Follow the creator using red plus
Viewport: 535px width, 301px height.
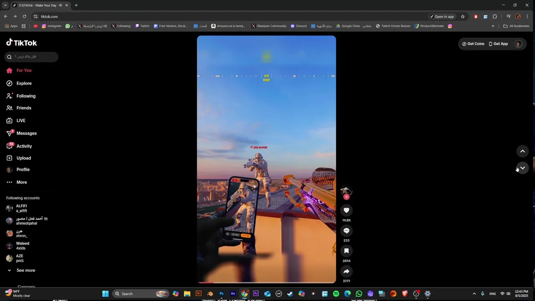click(x=346, y=197)
